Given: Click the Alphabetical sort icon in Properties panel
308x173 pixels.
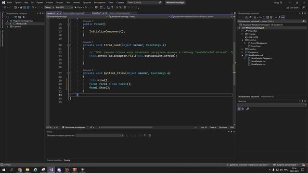Looking at the screenshot, I should (x=243, y=109).
